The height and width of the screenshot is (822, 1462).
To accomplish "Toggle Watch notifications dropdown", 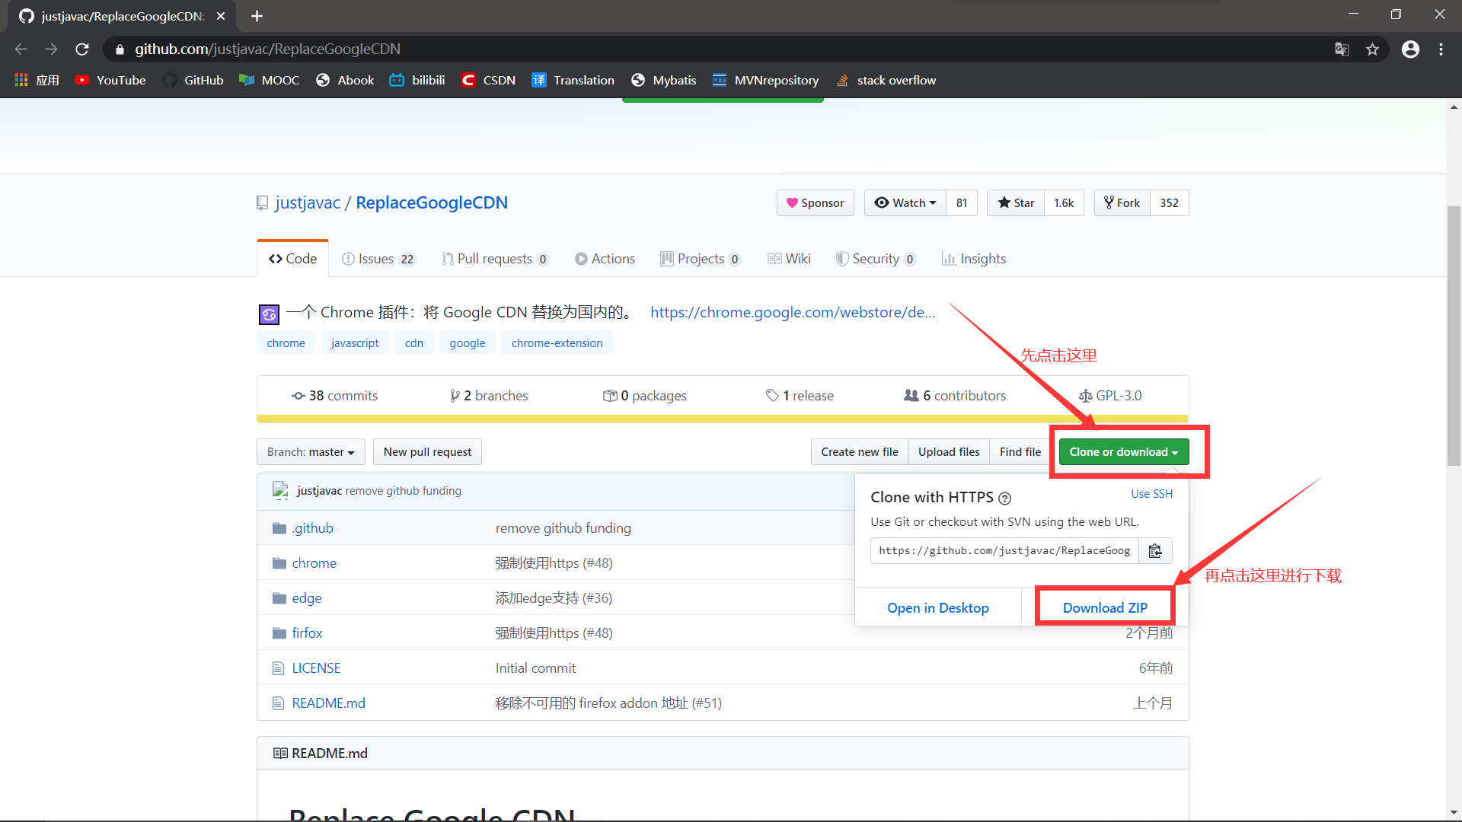I will click(x=905, y=203).
